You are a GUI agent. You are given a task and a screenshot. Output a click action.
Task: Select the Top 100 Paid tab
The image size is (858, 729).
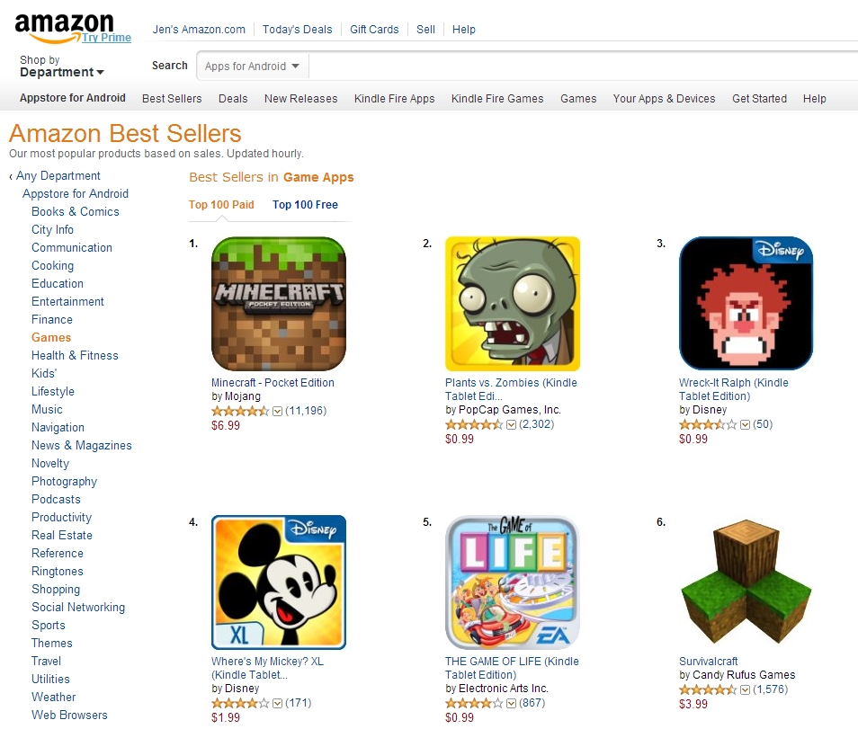(x=221, y=205)
